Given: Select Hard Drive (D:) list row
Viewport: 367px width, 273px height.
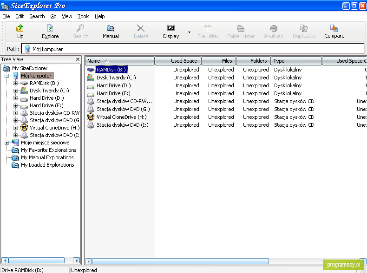Looking at the screenshot, I should [x=113, y=85].
